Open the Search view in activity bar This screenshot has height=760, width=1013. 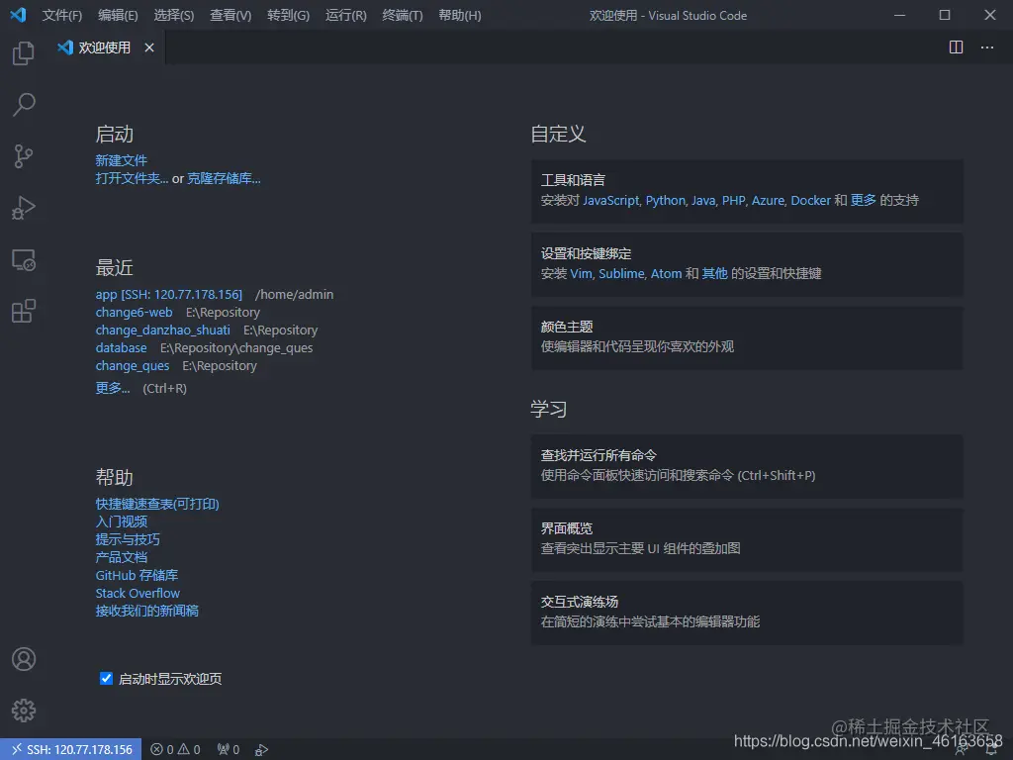(24, 105)
